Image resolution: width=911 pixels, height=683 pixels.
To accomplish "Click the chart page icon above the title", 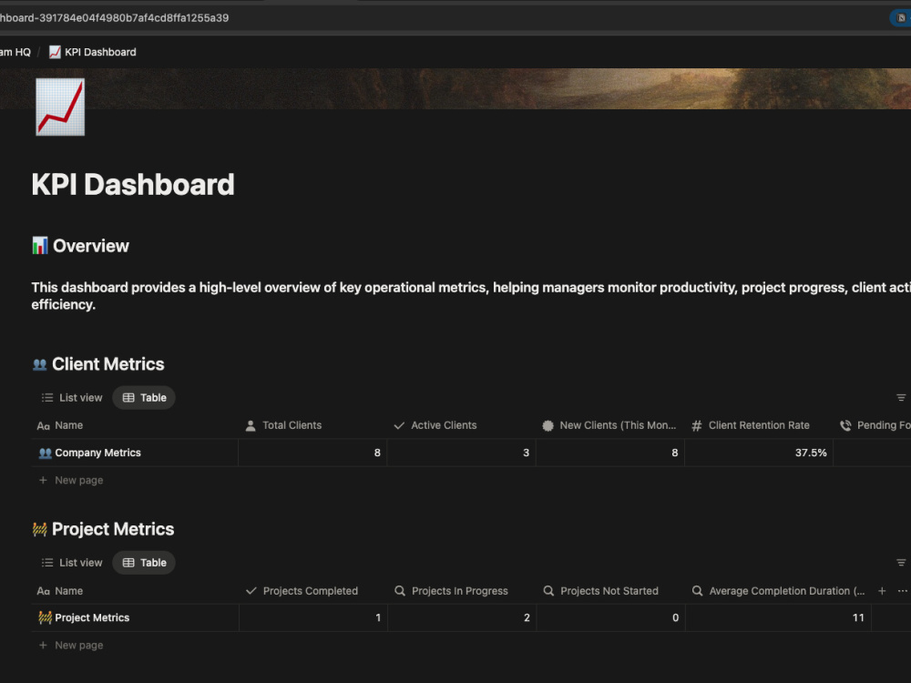I will (x=60, y=107).
